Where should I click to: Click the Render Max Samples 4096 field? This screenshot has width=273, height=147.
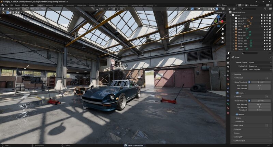pos(260,104)
